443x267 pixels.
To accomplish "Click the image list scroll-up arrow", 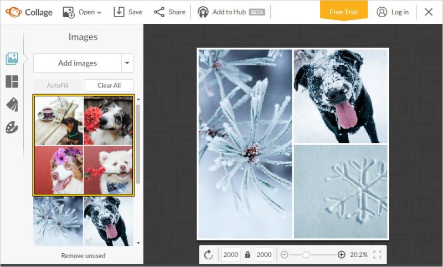I will 138,100.
